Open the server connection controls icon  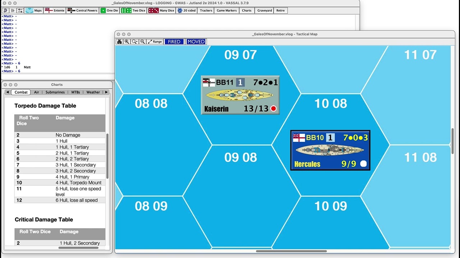pos(20,10)
